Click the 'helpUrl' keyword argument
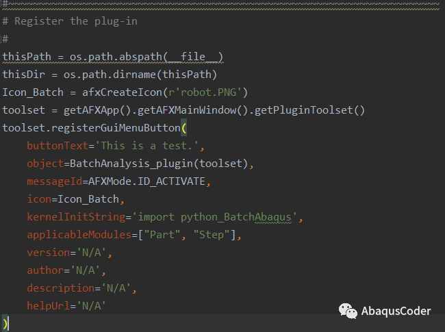 point(48,306)
